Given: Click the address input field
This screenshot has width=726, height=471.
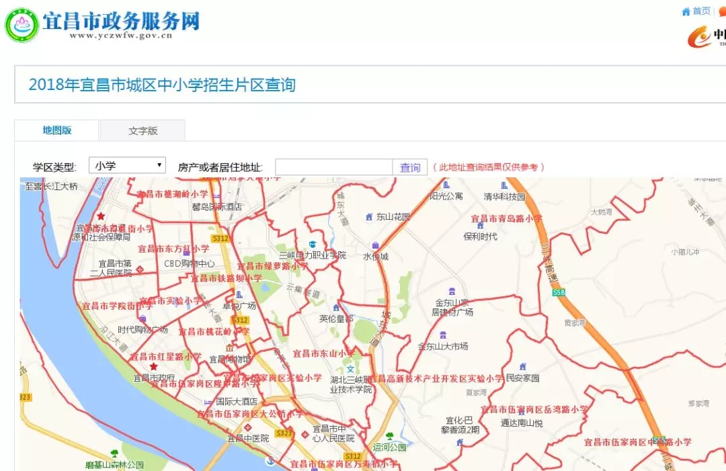Looking at the screenshot, I should (333, 167).
